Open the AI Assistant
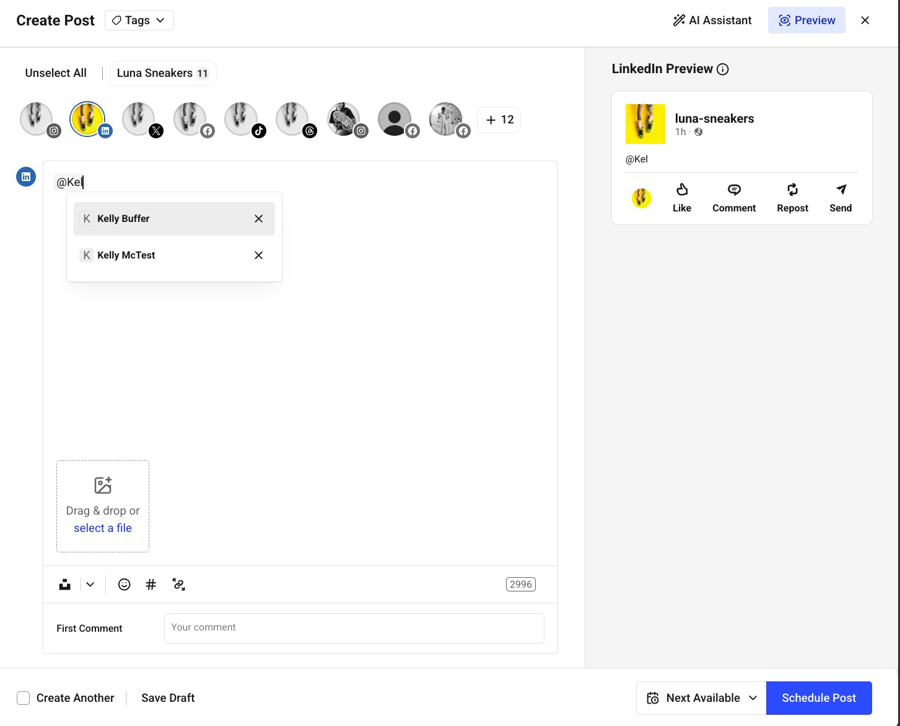The image size is (900, 726). [712, 20]
